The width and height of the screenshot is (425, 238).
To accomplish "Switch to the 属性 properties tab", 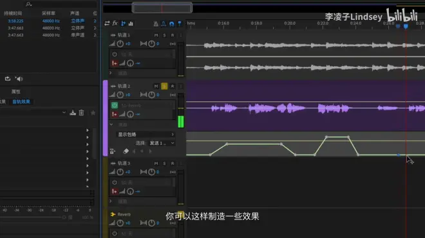I will [x=15, y=92].
